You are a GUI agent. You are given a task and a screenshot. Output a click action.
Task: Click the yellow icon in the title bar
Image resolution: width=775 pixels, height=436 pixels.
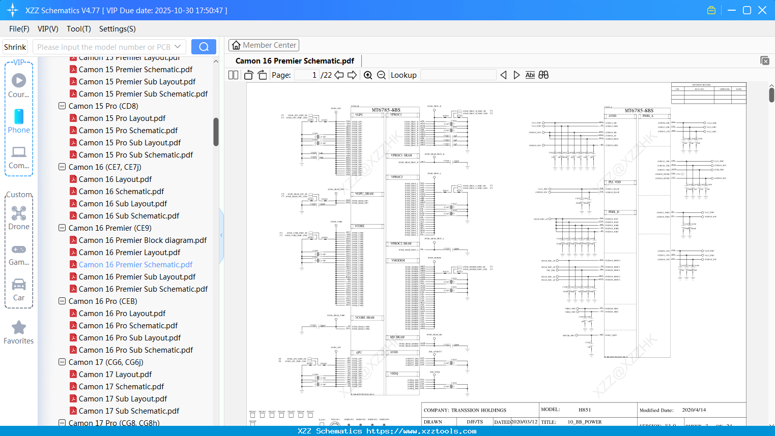[711, 10]
